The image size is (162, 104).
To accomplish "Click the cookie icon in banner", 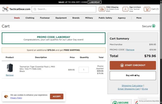I will pos(6,96).
